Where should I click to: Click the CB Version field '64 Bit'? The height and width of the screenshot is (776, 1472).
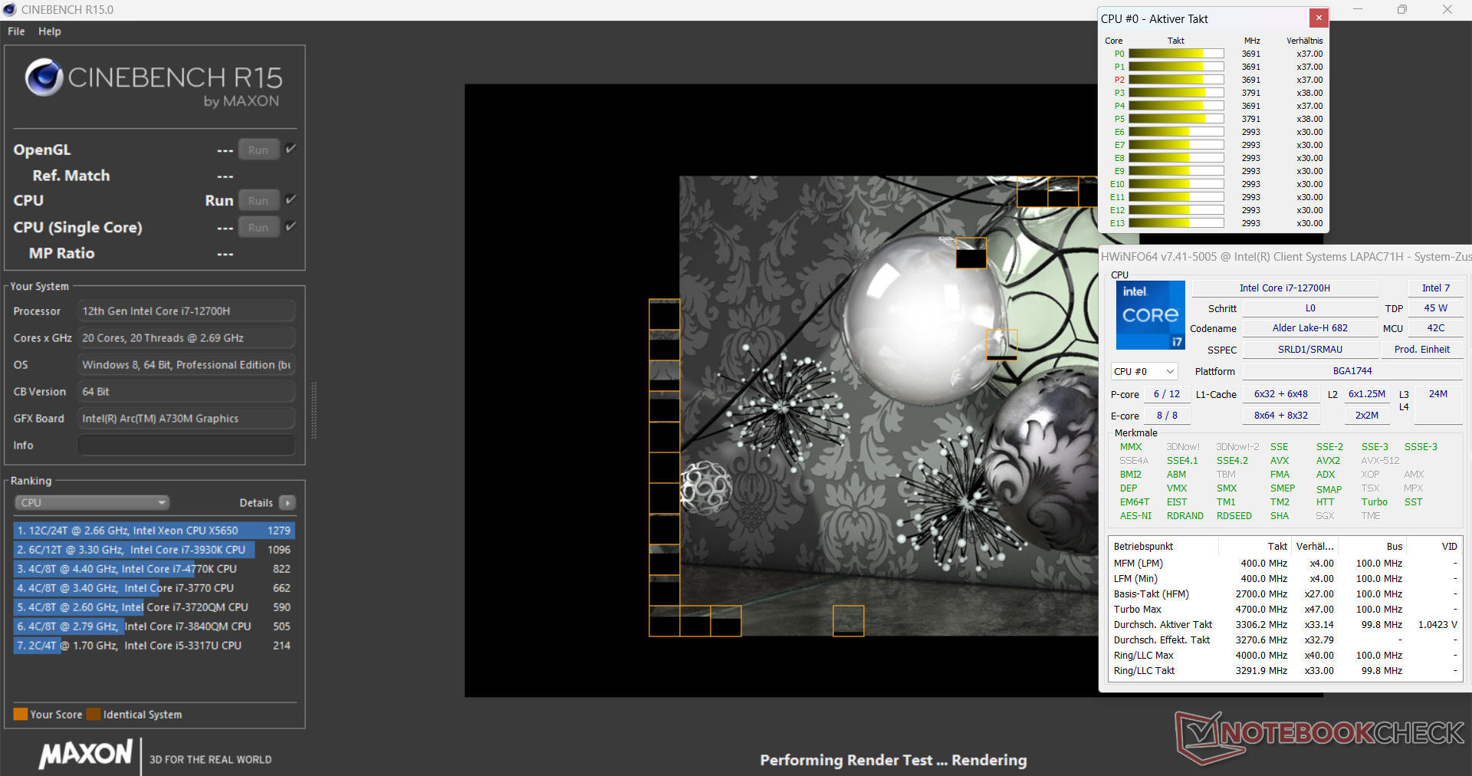click(186, 391)
